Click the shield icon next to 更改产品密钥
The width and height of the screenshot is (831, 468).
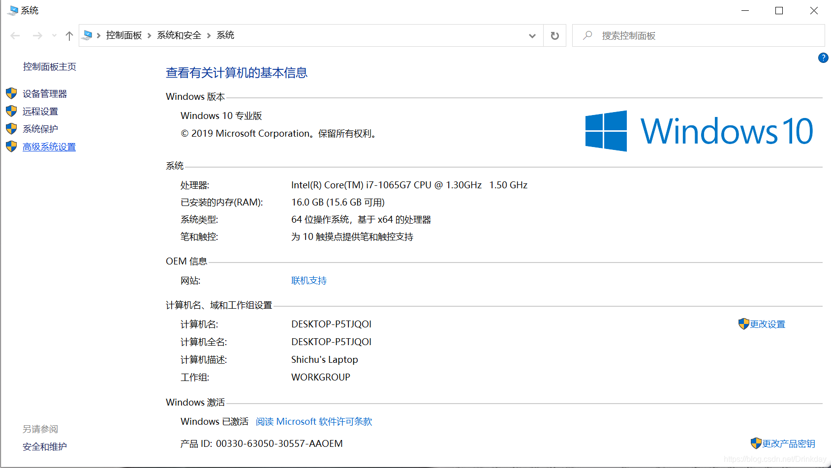click(x=756, y=443)
